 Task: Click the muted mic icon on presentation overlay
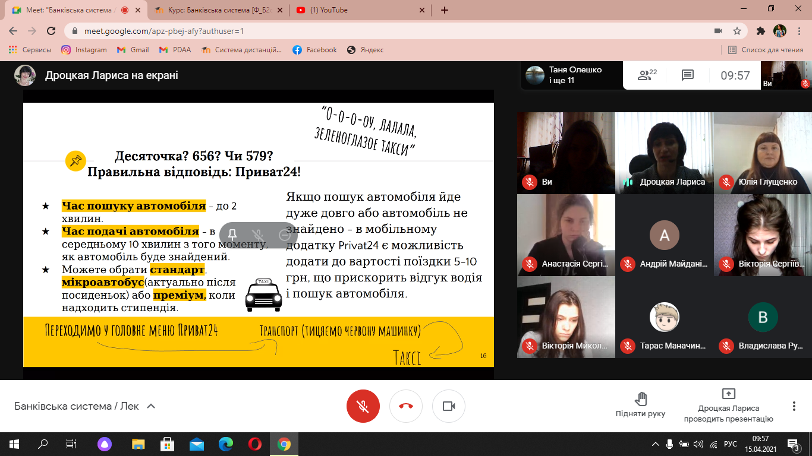[258, 235]
